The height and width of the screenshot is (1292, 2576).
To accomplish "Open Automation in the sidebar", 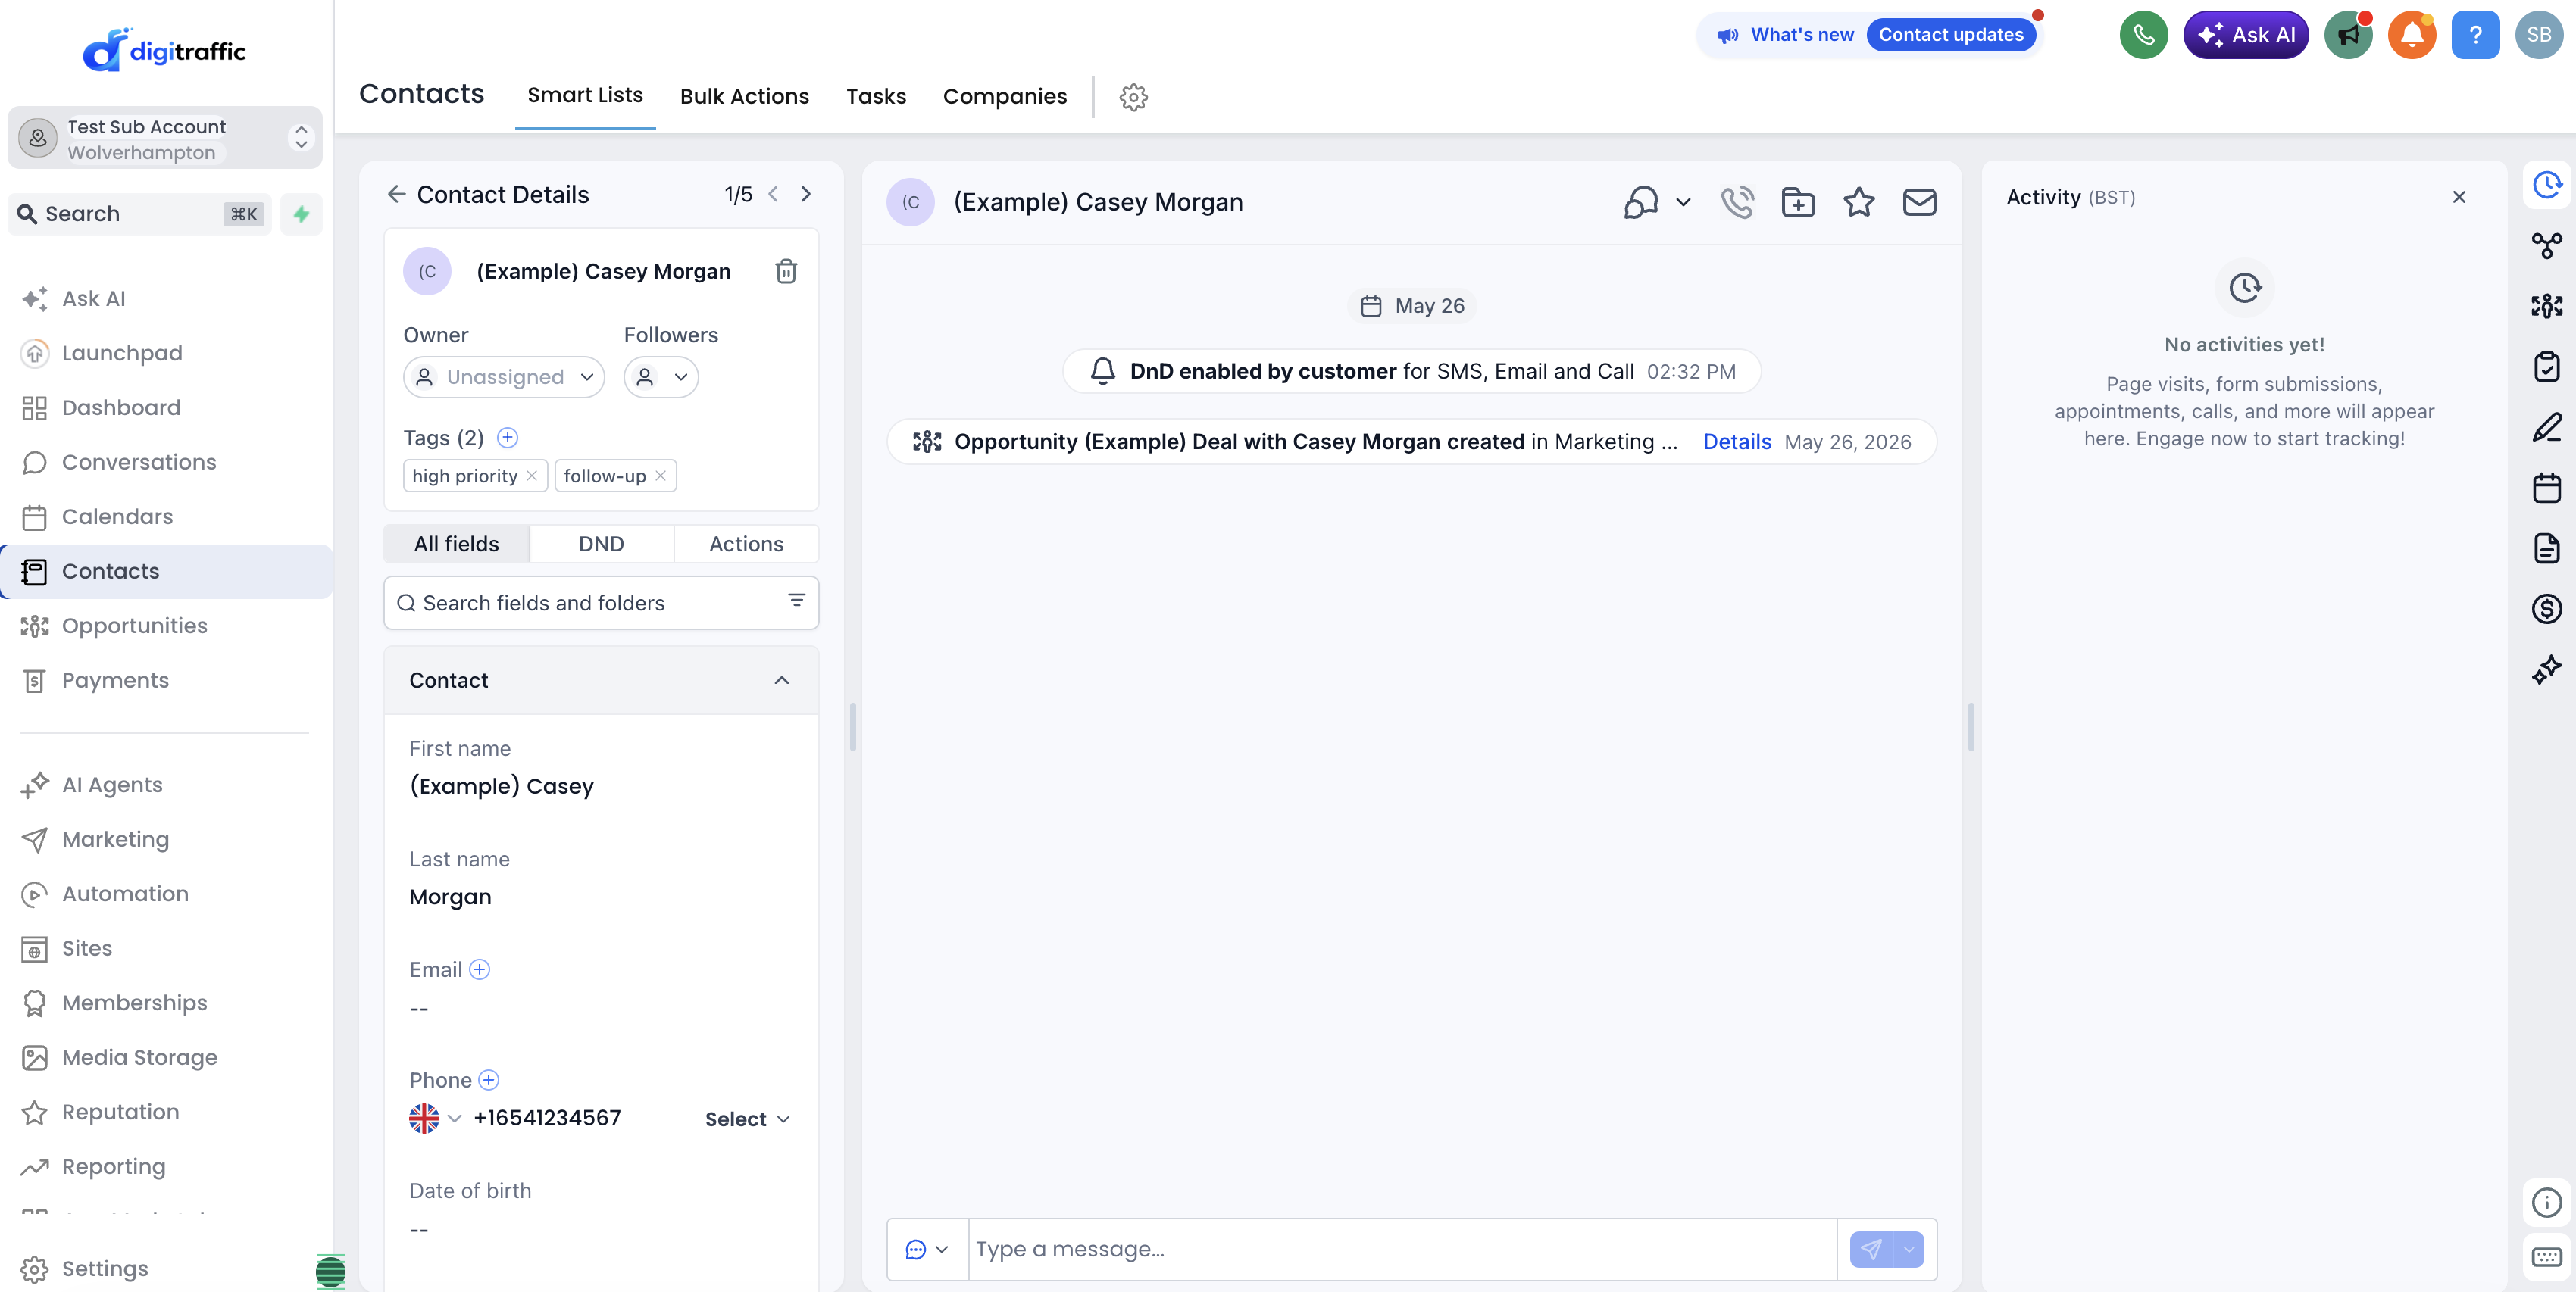I will pyautogui.click(x=124, y=894).
